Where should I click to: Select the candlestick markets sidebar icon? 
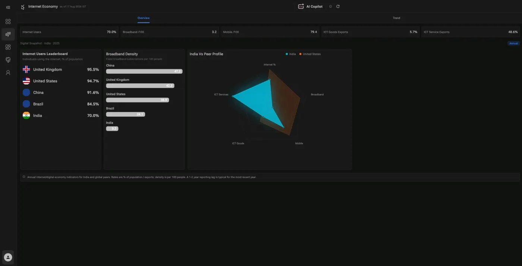8,34
